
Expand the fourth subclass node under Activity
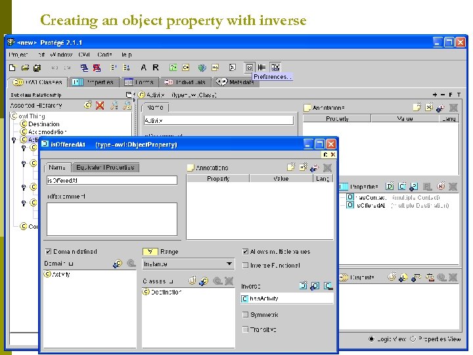[24, 203]
